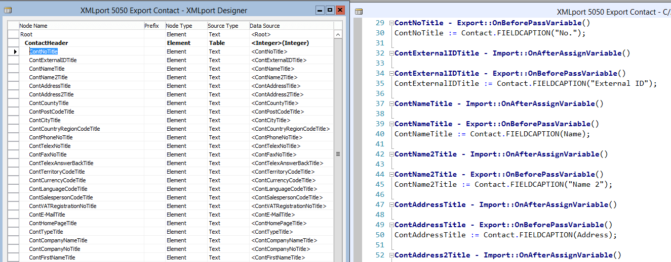Maximize the XMLport Designer window
Viewport: 671px width, 262px height.
[330, 10]
